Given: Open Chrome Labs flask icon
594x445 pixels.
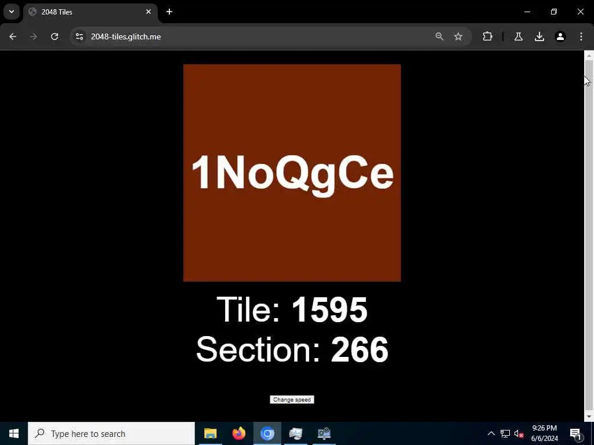Looking at the screenshot, I should point(518,37).
